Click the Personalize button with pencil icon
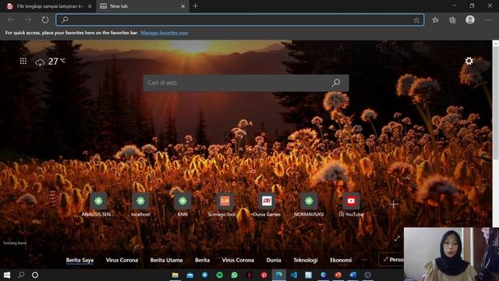Viewport: 499px width, 281px height. point(391,259)
